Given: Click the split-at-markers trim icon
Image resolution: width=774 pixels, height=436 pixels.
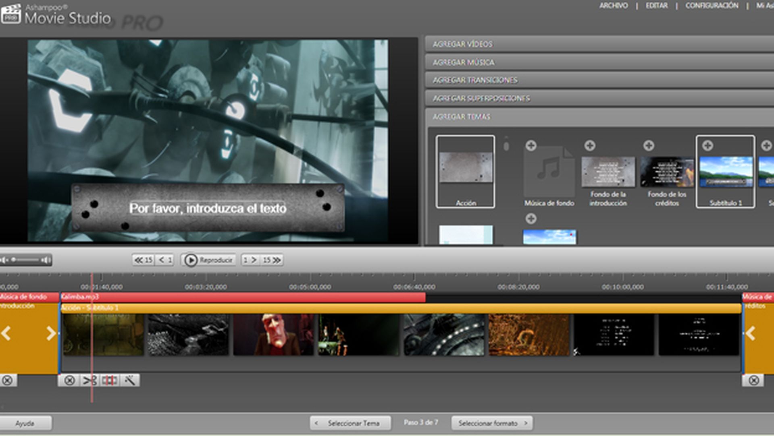Looking at the screenshot, I should click(x=110, y=381).
